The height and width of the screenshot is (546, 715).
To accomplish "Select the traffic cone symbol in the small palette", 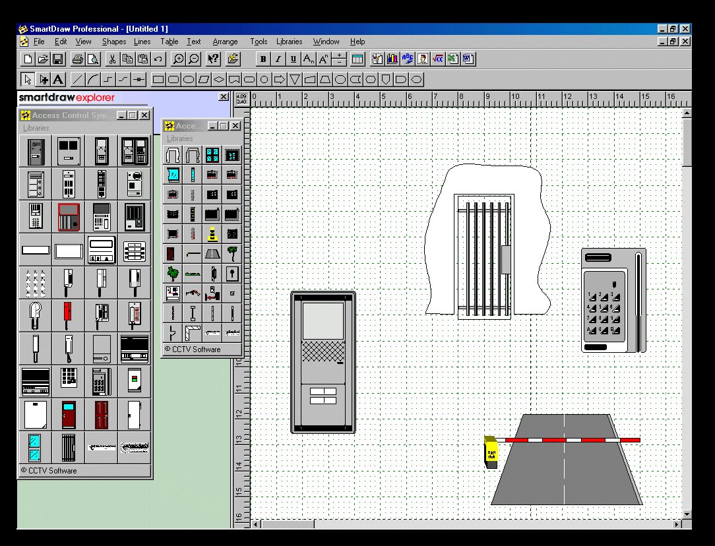I will (212, 234).
